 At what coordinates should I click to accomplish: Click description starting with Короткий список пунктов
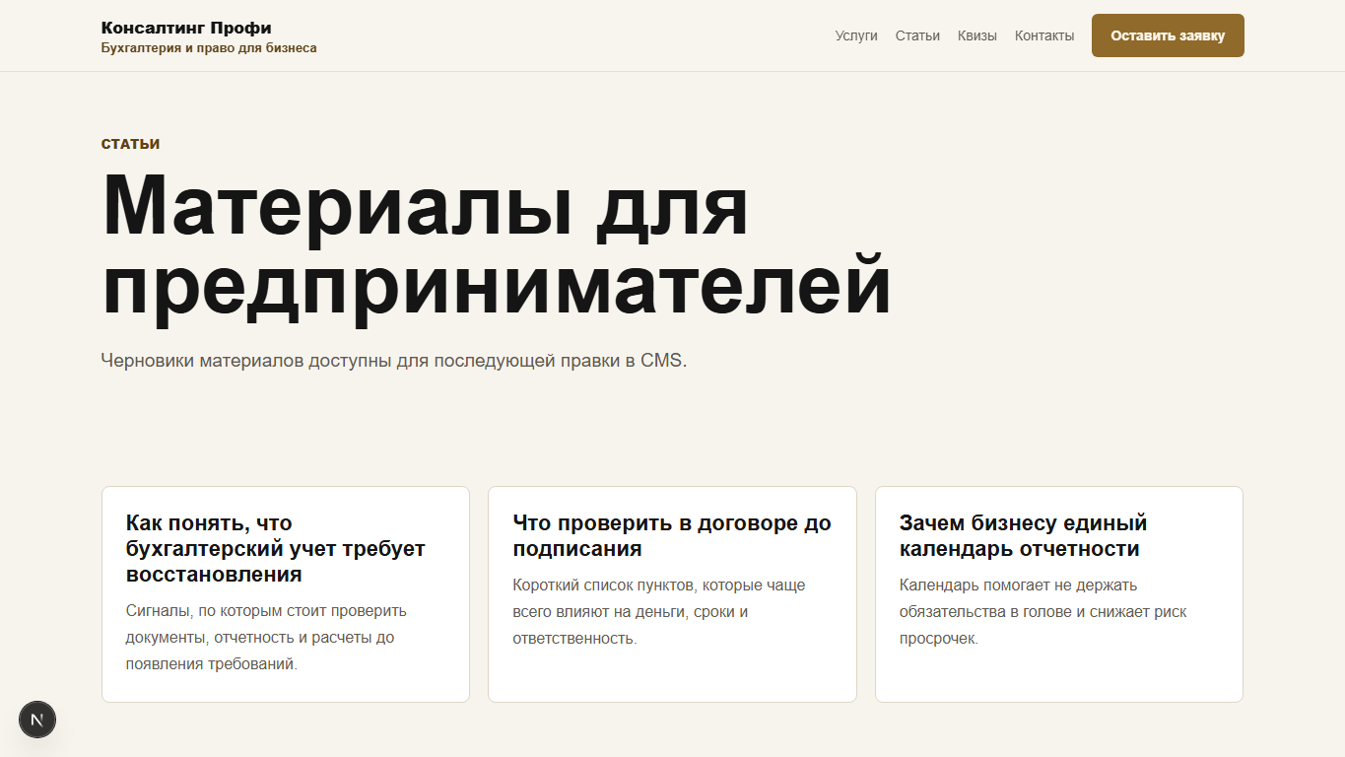[659, 611]
